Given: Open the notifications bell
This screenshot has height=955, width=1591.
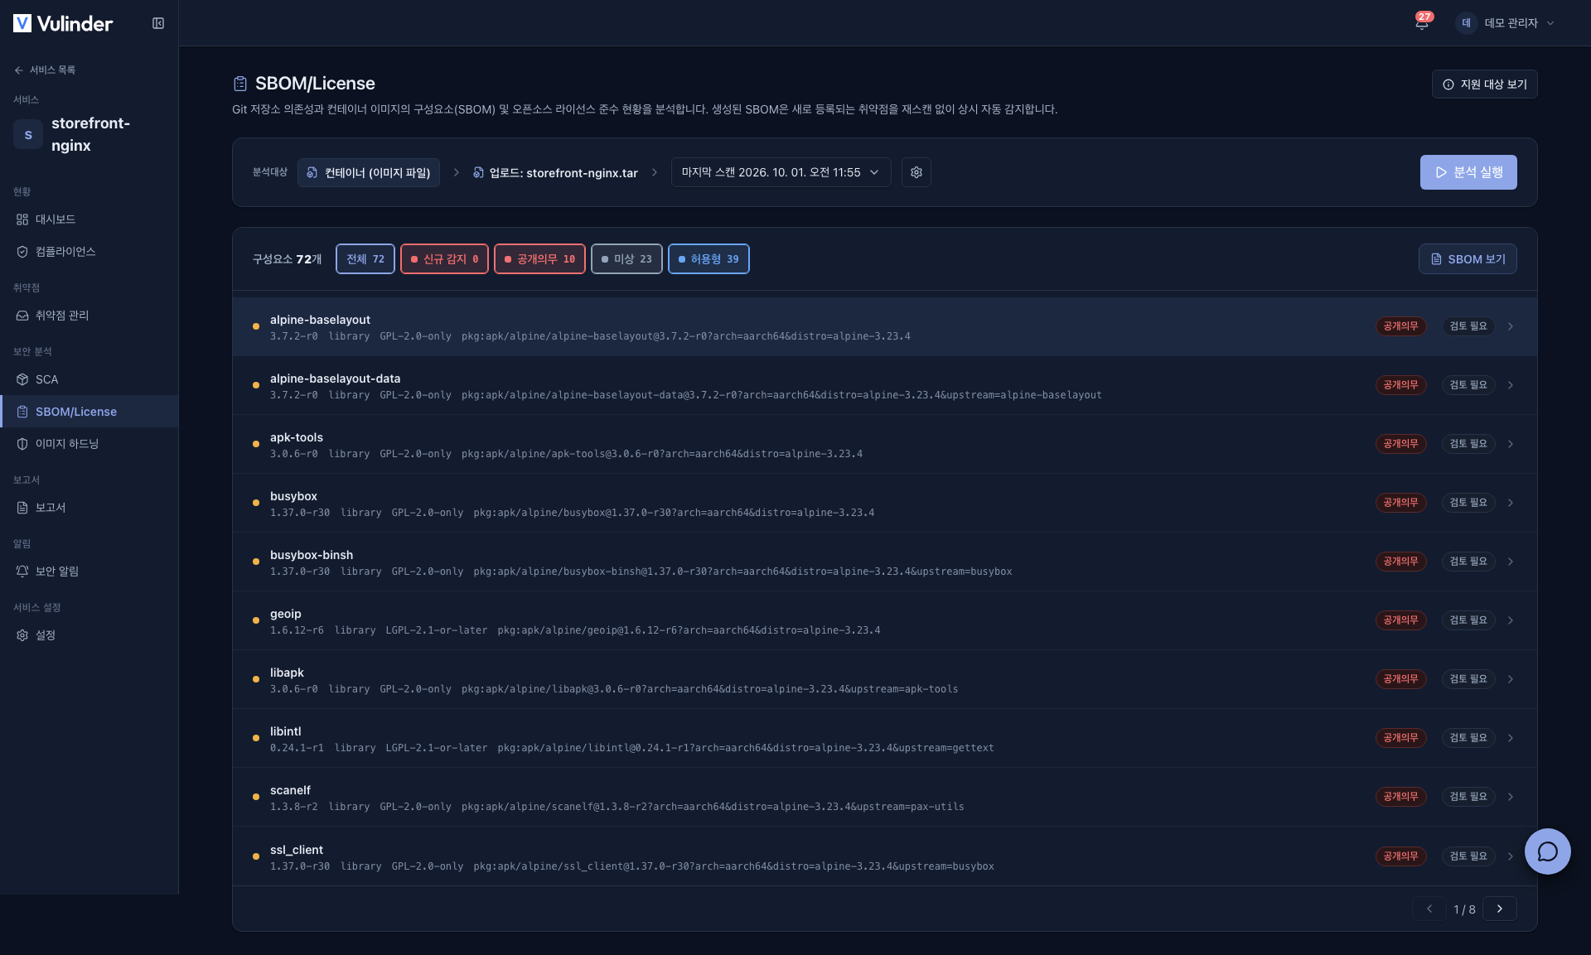Looking at the screenshot, I should (1422, 22).
